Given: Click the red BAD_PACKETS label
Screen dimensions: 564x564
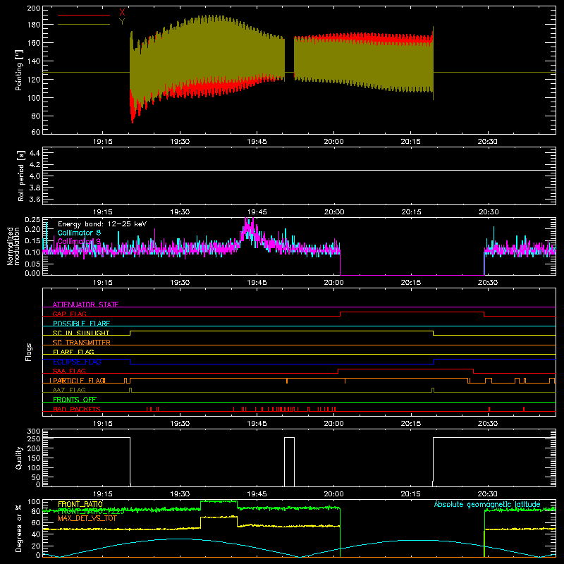Looking at the screenshot, I should 77,409.
